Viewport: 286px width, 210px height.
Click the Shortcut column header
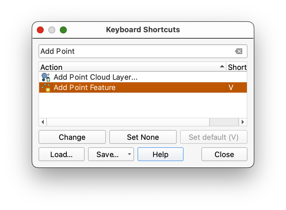click(x=237, y=67)
